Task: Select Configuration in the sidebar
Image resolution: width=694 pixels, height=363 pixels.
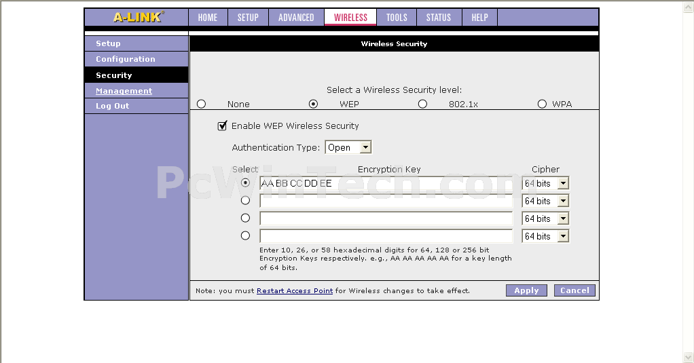Action: 136,59
